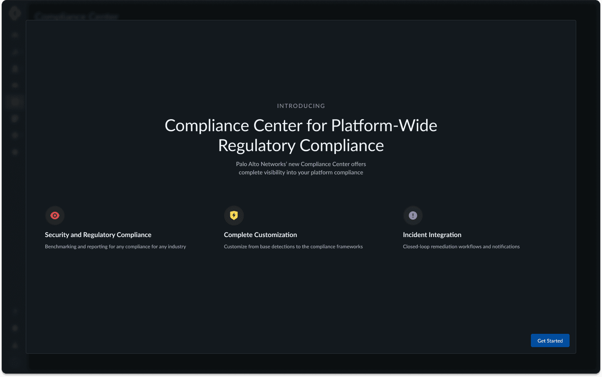This screenshot has width=602, height=377.
Task: Select the Incident Integration heading
Action: click(x=432, y=235)
